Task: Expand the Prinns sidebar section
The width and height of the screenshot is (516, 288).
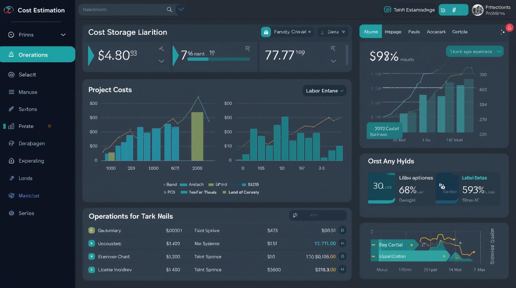Action: [63, 35]
